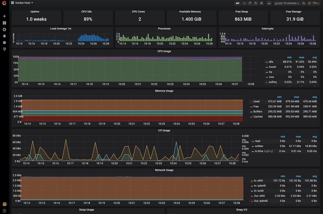Screen dimensions: 323x214
Task: Click the io time series color swatch
Action: click(x=253, y=151)
